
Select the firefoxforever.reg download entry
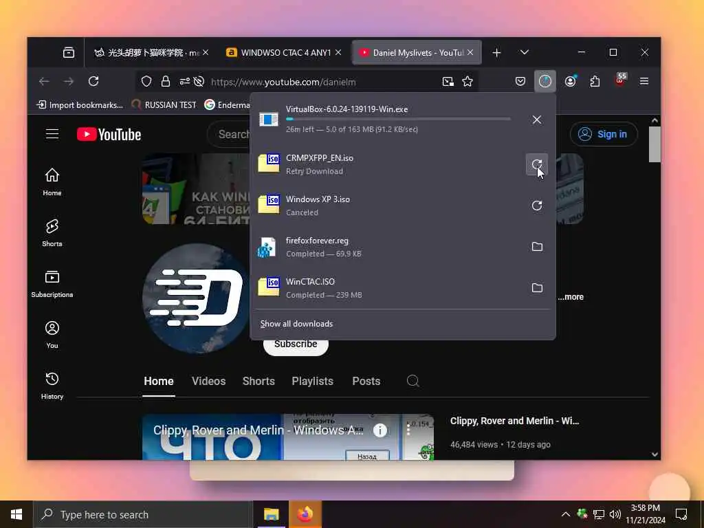(x=388, y=247)
